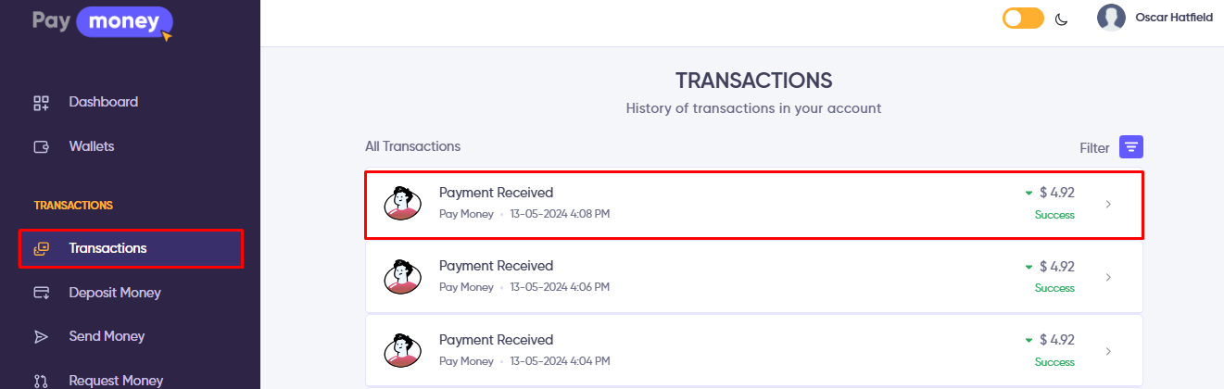Click the Request Money icon

pos(41,381)
